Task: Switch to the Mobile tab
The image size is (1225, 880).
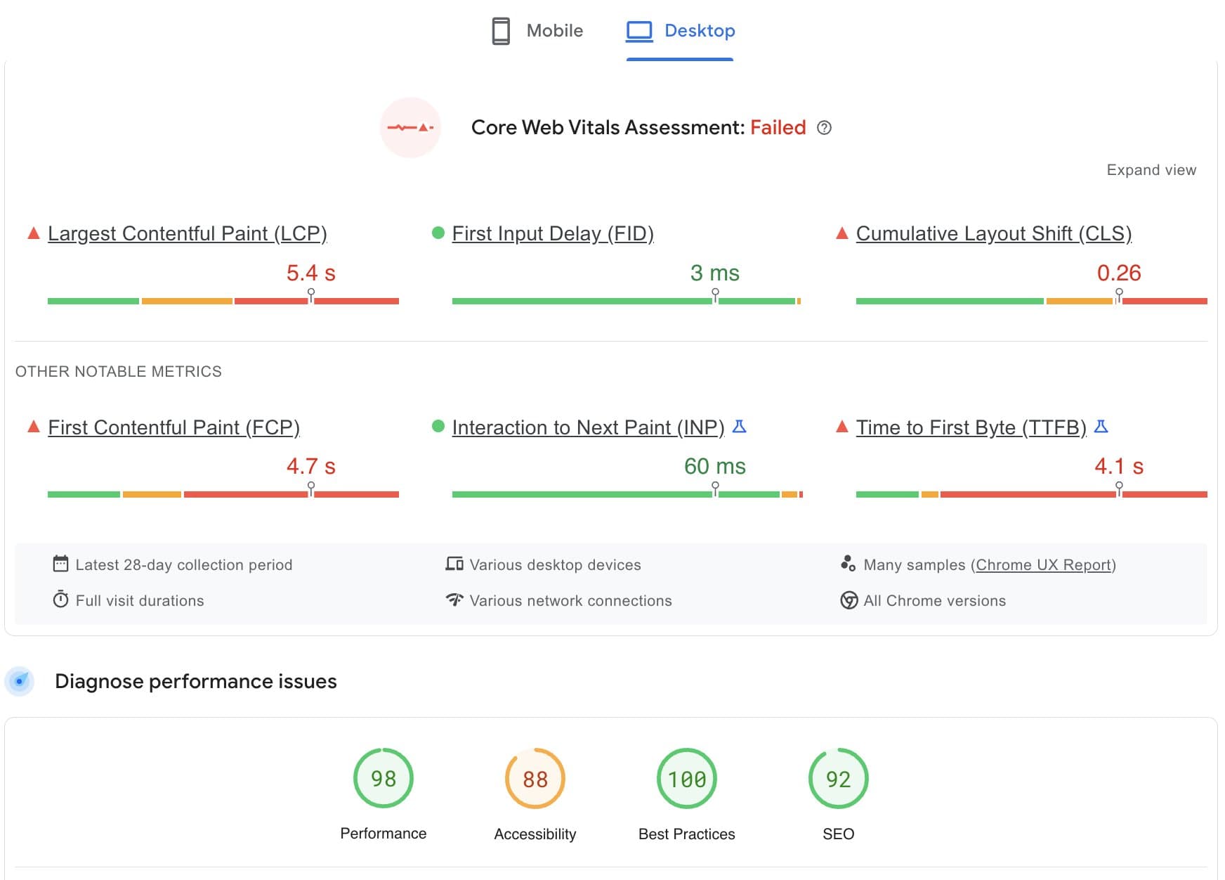Action: [x=537, y=31]
